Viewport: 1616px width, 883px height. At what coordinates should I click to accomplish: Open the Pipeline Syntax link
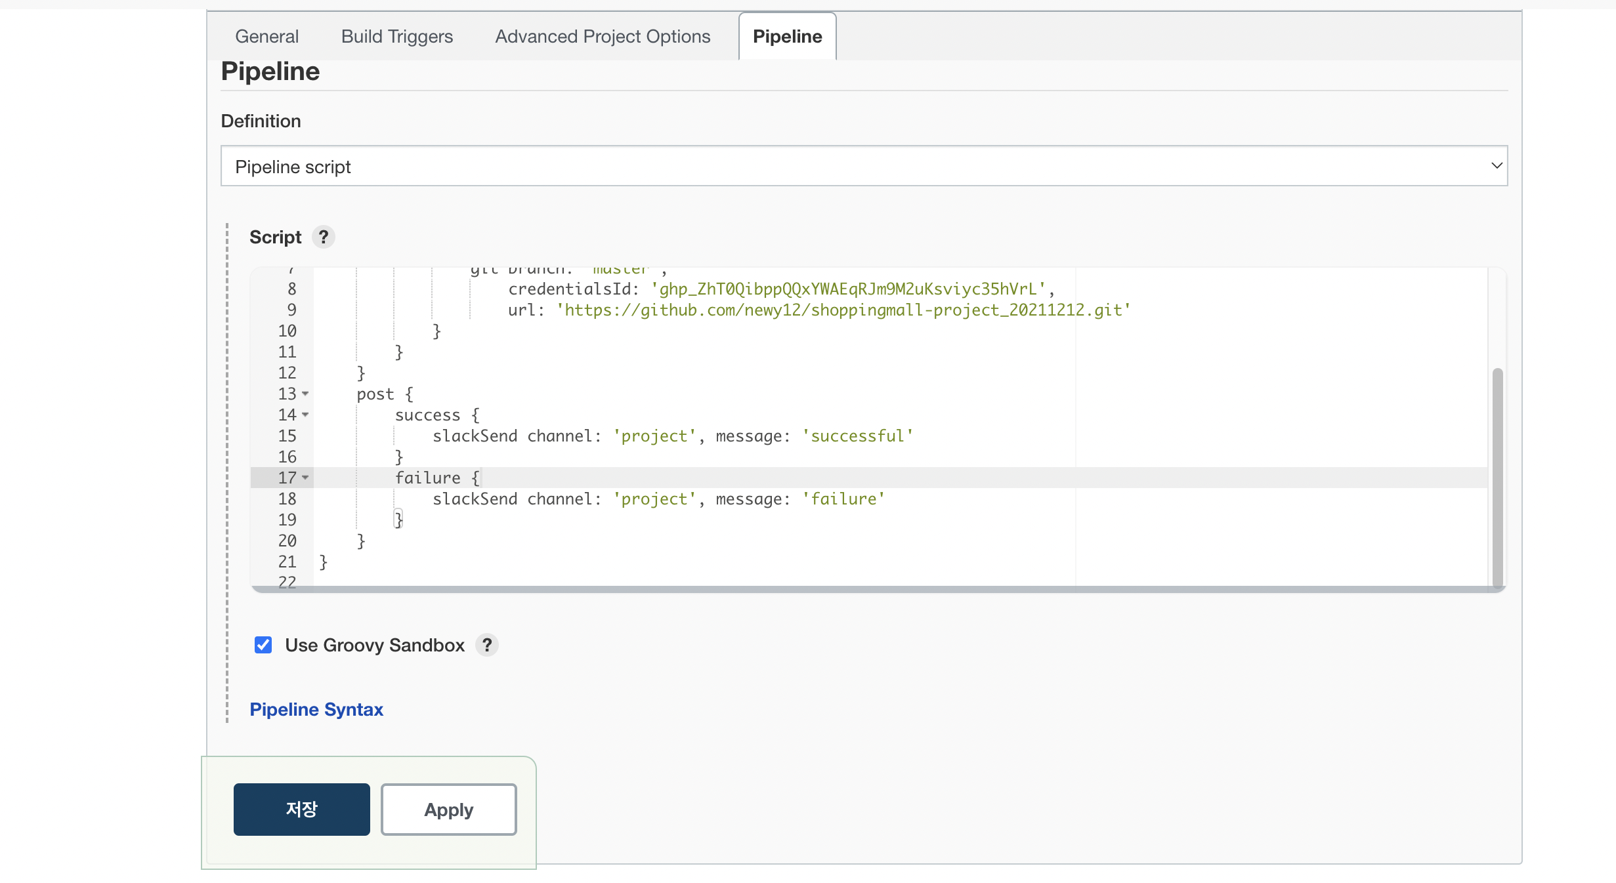click(x=316, y=709)
